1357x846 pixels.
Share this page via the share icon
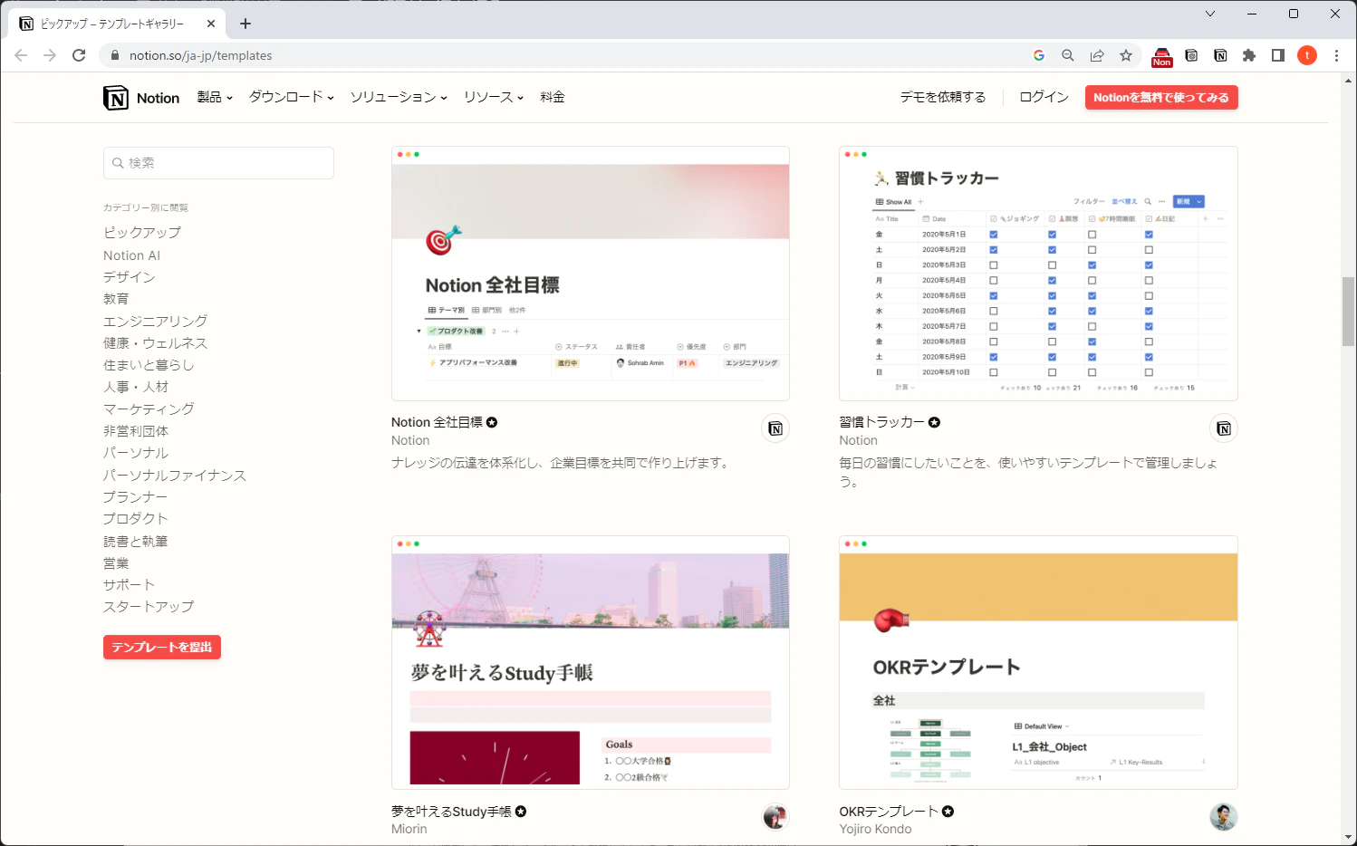1097,55
